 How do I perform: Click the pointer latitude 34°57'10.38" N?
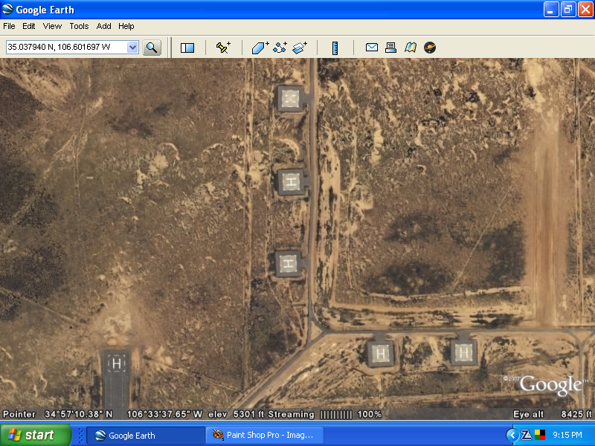79,414
